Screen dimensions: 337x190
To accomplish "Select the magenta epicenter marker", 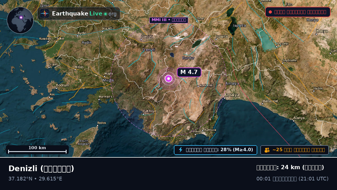I will [x=168, y=79].
